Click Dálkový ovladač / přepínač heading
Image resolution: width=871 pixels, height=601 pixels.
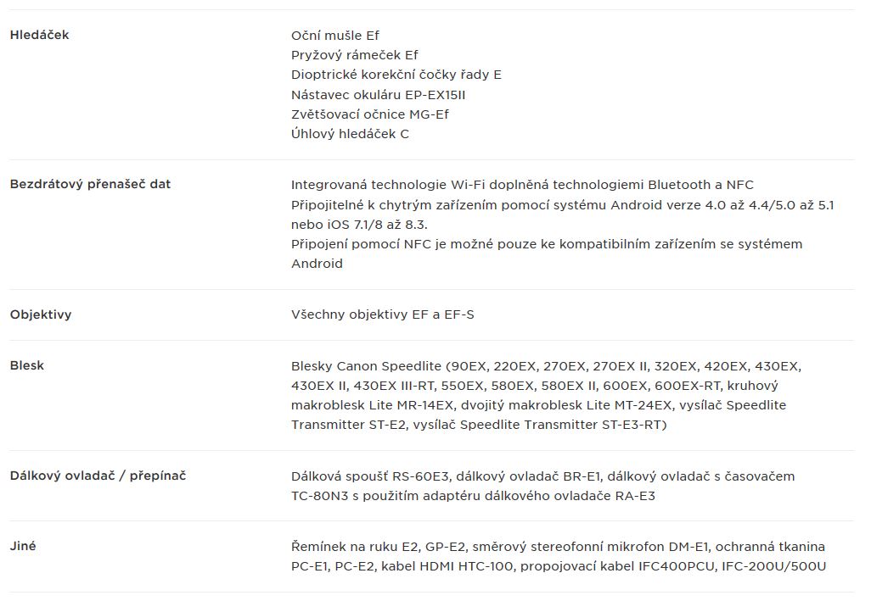point(98,476)
